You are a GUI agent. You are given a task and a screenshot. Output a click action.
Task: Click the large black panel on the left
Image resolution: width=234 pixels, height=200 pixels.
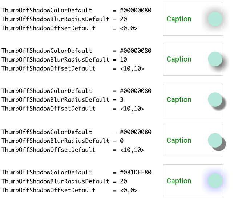tap(80, 100)
